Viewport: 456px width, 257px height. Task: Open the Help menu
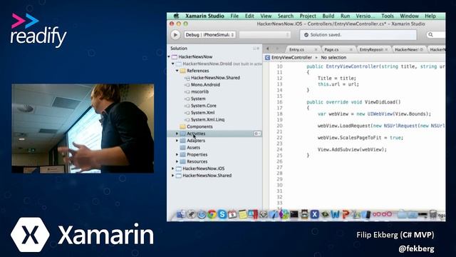point(430,16)
